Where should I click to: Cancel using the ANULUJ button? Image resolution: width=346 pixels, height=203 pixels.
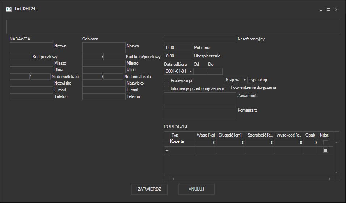(197, 189)
